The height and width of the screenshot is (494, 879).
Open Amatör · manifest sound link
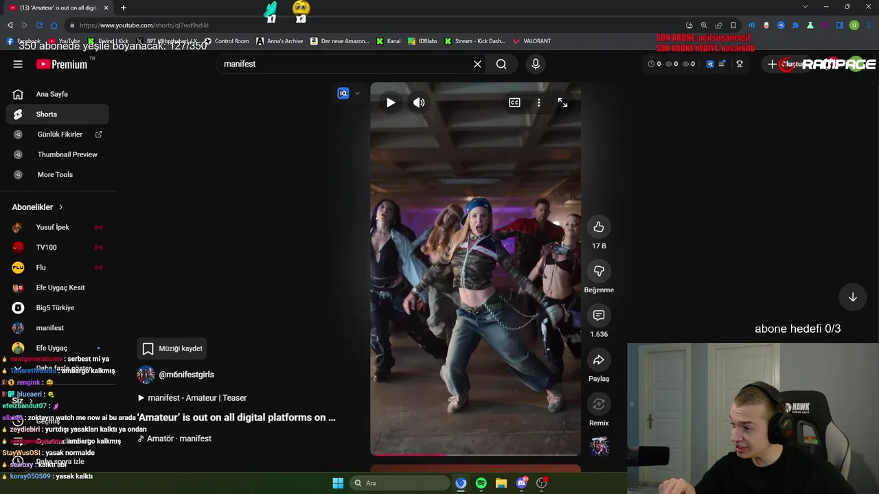point(174,438)
